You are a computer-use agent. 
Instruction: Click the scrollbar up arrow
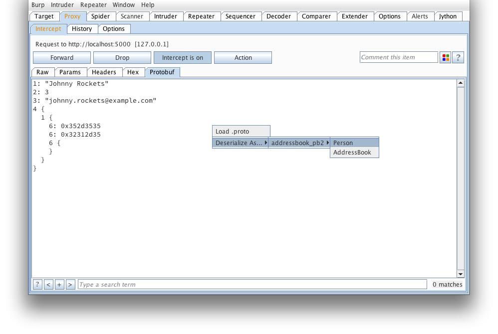(461, 83)
